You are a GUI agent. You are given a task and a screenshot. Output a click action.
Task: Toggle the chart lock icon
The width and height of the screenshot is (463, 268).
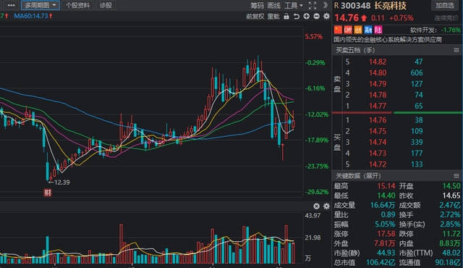pos(286,17)
